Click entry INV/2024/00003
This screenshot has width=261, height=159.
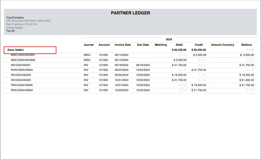pos(21,80)
